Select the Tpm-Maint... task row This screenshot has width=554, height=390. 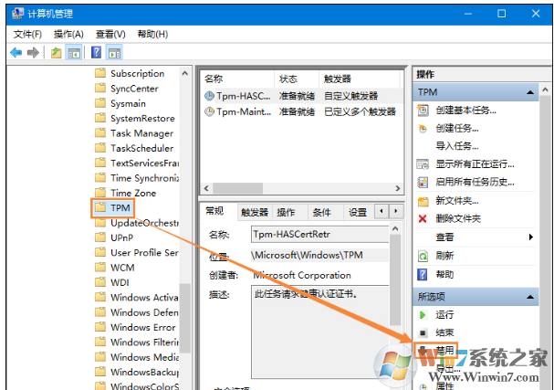click(x=300, y=111)
